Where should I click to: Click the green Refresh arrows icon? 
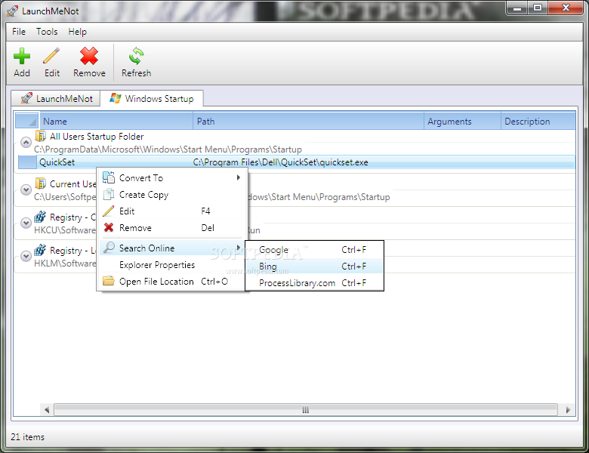[136, 56]
